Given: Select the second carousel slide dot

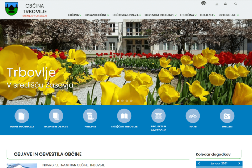Looking at the screenshot, I should 122,101.
